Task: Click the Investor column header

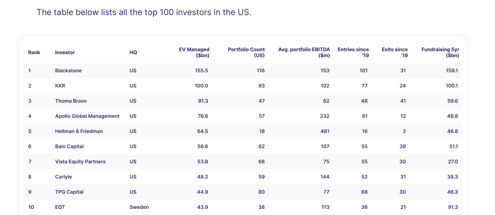Action: [65, 52]
